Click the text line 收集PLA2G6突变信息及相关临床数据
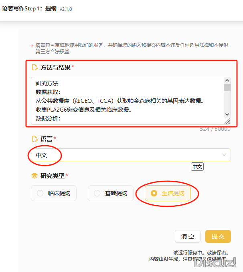 click(x=83, y=110)
